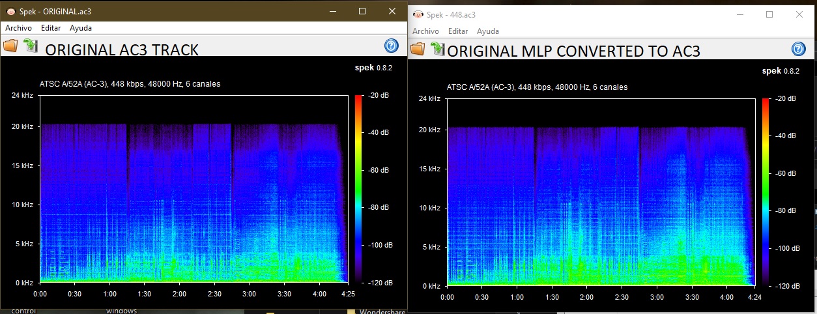The width and height of the screenshot is (817, 314).
Task: Open Archivo menu in 448.ac3 window
Action: point(426,31)
